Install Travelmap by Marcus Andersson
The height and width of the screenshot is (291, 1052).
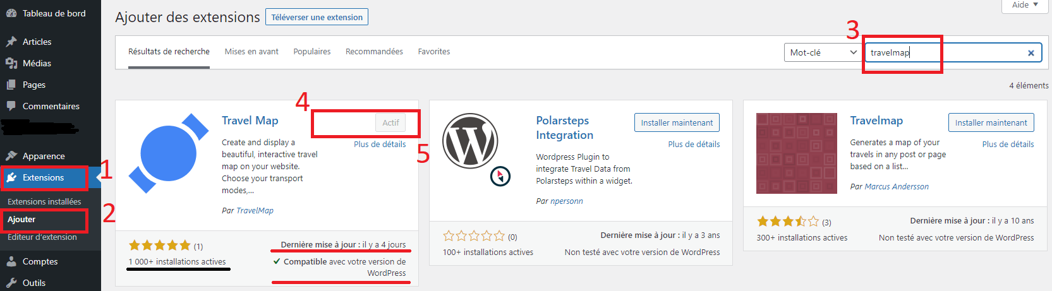pyautogui.click(x=991, y=122)
